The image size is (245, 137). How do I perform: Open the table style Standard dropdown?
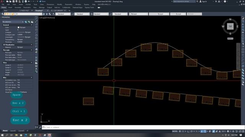(101, 14)
